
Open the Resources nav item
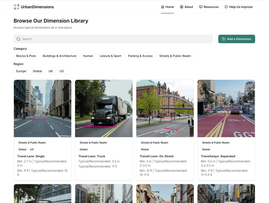coord(209,7)
